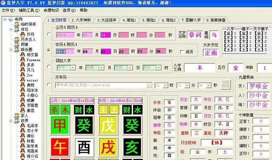Image resolution: width=272 pixels, height=160 pixels.
Task: Switch to the 8.紫微排盘 tab
Action: tap(216, 20)
